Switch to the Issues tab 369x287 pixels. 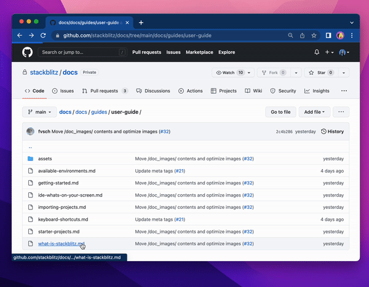coord(63,91)
